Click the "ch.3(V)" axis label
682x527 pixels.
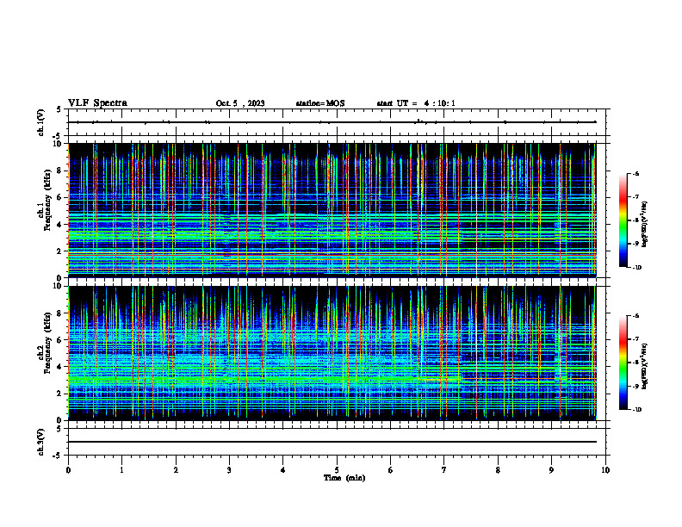pyautogui.click(x=40, y=442)
